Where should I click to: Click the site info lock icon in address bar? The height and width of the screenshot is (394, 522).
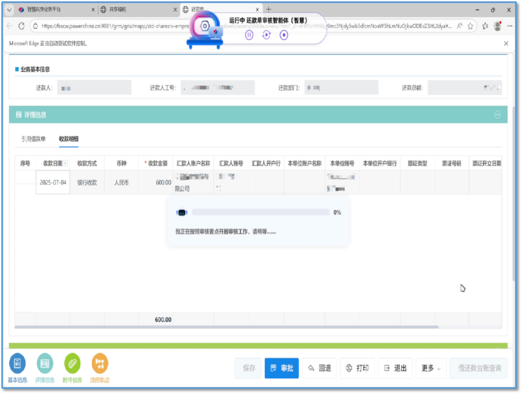click(36, 26)
